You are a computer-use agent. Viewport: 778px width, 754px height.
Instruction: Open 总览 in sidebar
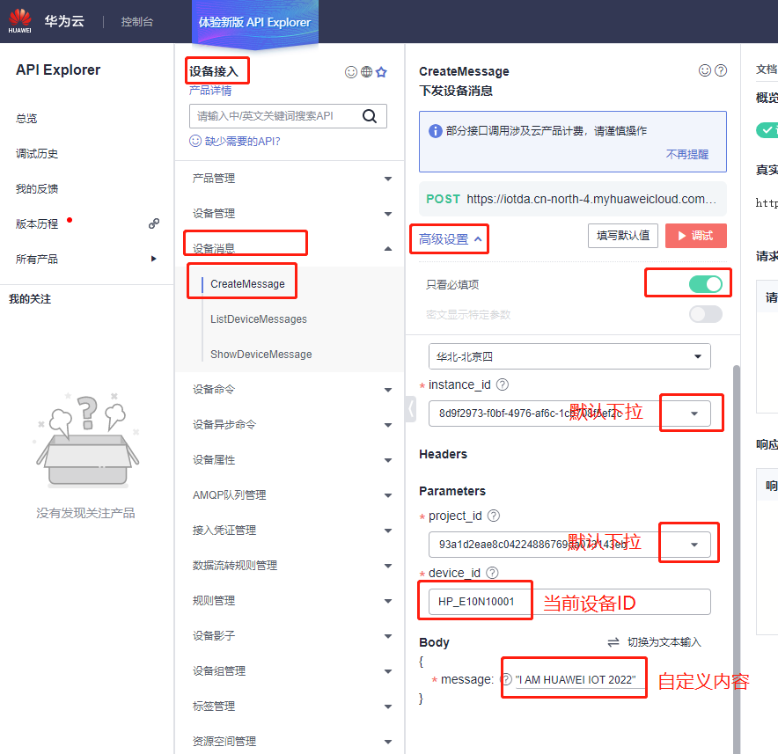[26, 119]
